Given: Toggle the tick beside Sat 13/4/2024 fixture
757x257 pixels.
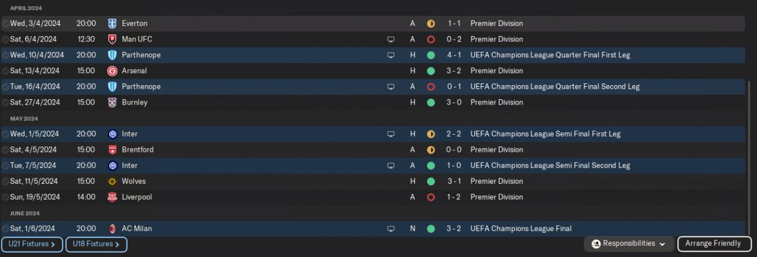Looking at the screenshot, I should pyautogui.click(x=5, y=71).
